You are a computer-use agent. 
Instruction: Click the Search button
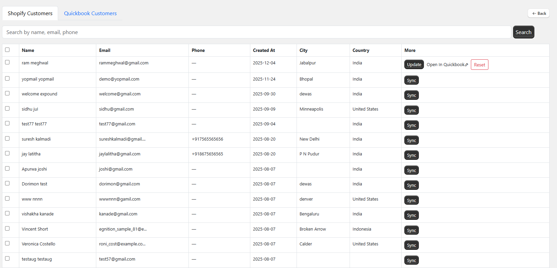[x=523, y=32]
